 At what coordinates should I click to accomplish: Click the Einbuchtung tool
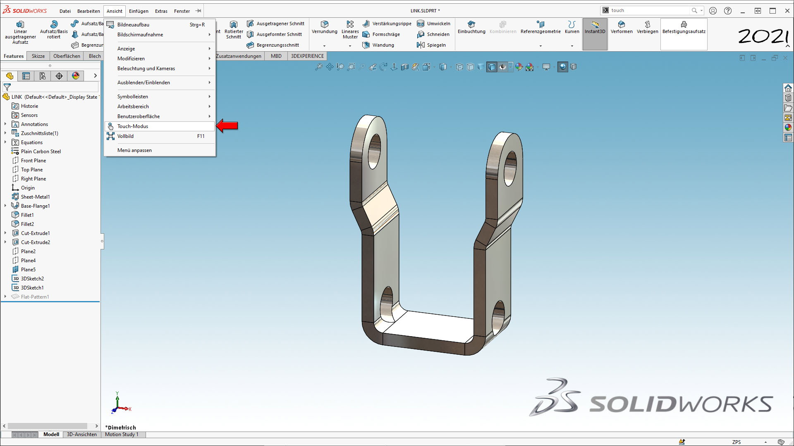[471, 27]
